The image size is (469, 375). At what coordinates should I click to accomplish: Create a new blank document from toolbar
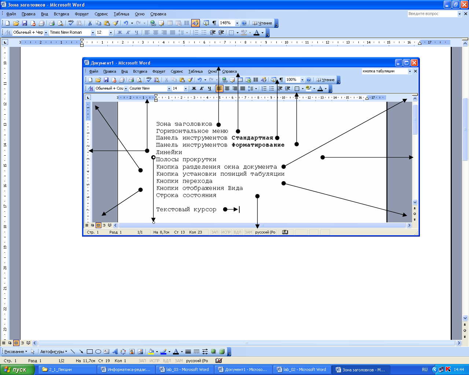(x=7, y=23)
